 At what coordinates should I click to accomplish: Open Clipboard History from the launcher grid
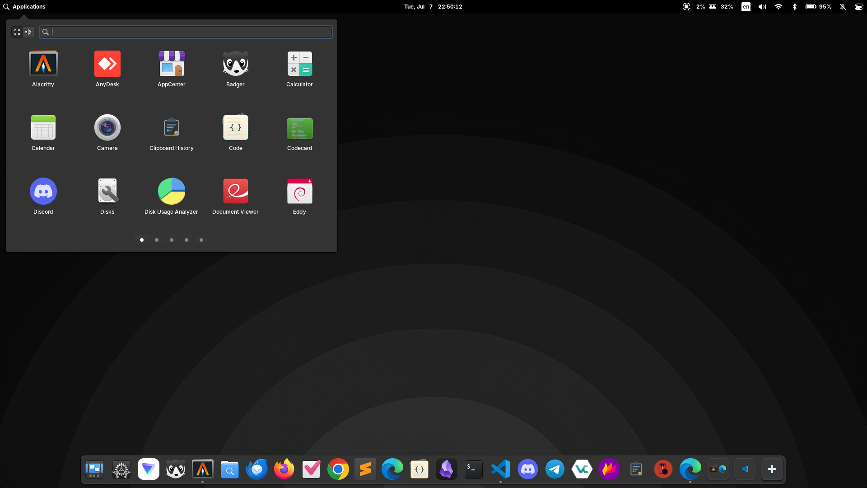pos(172,133)
